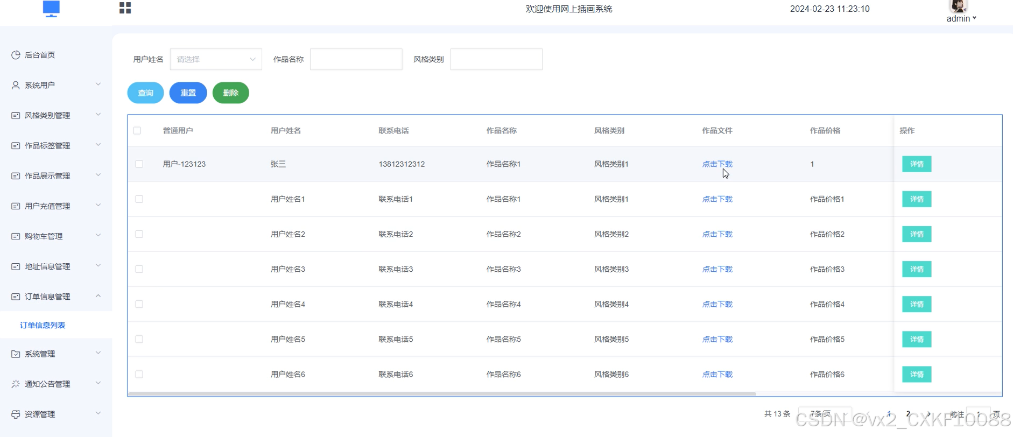The height and width of the screenshot is (437, 1013).
Task: Check the row for 用户姓名1
Action: [139, 199]
